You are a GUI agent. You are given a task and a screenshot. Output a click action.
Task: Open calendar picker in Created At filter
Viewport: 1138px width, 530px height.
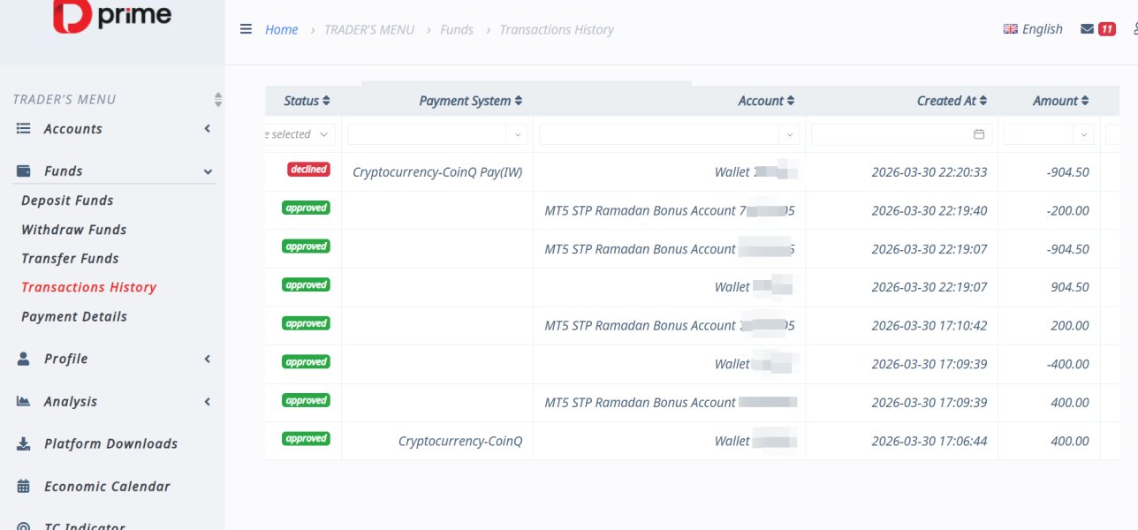pos(979,134)
